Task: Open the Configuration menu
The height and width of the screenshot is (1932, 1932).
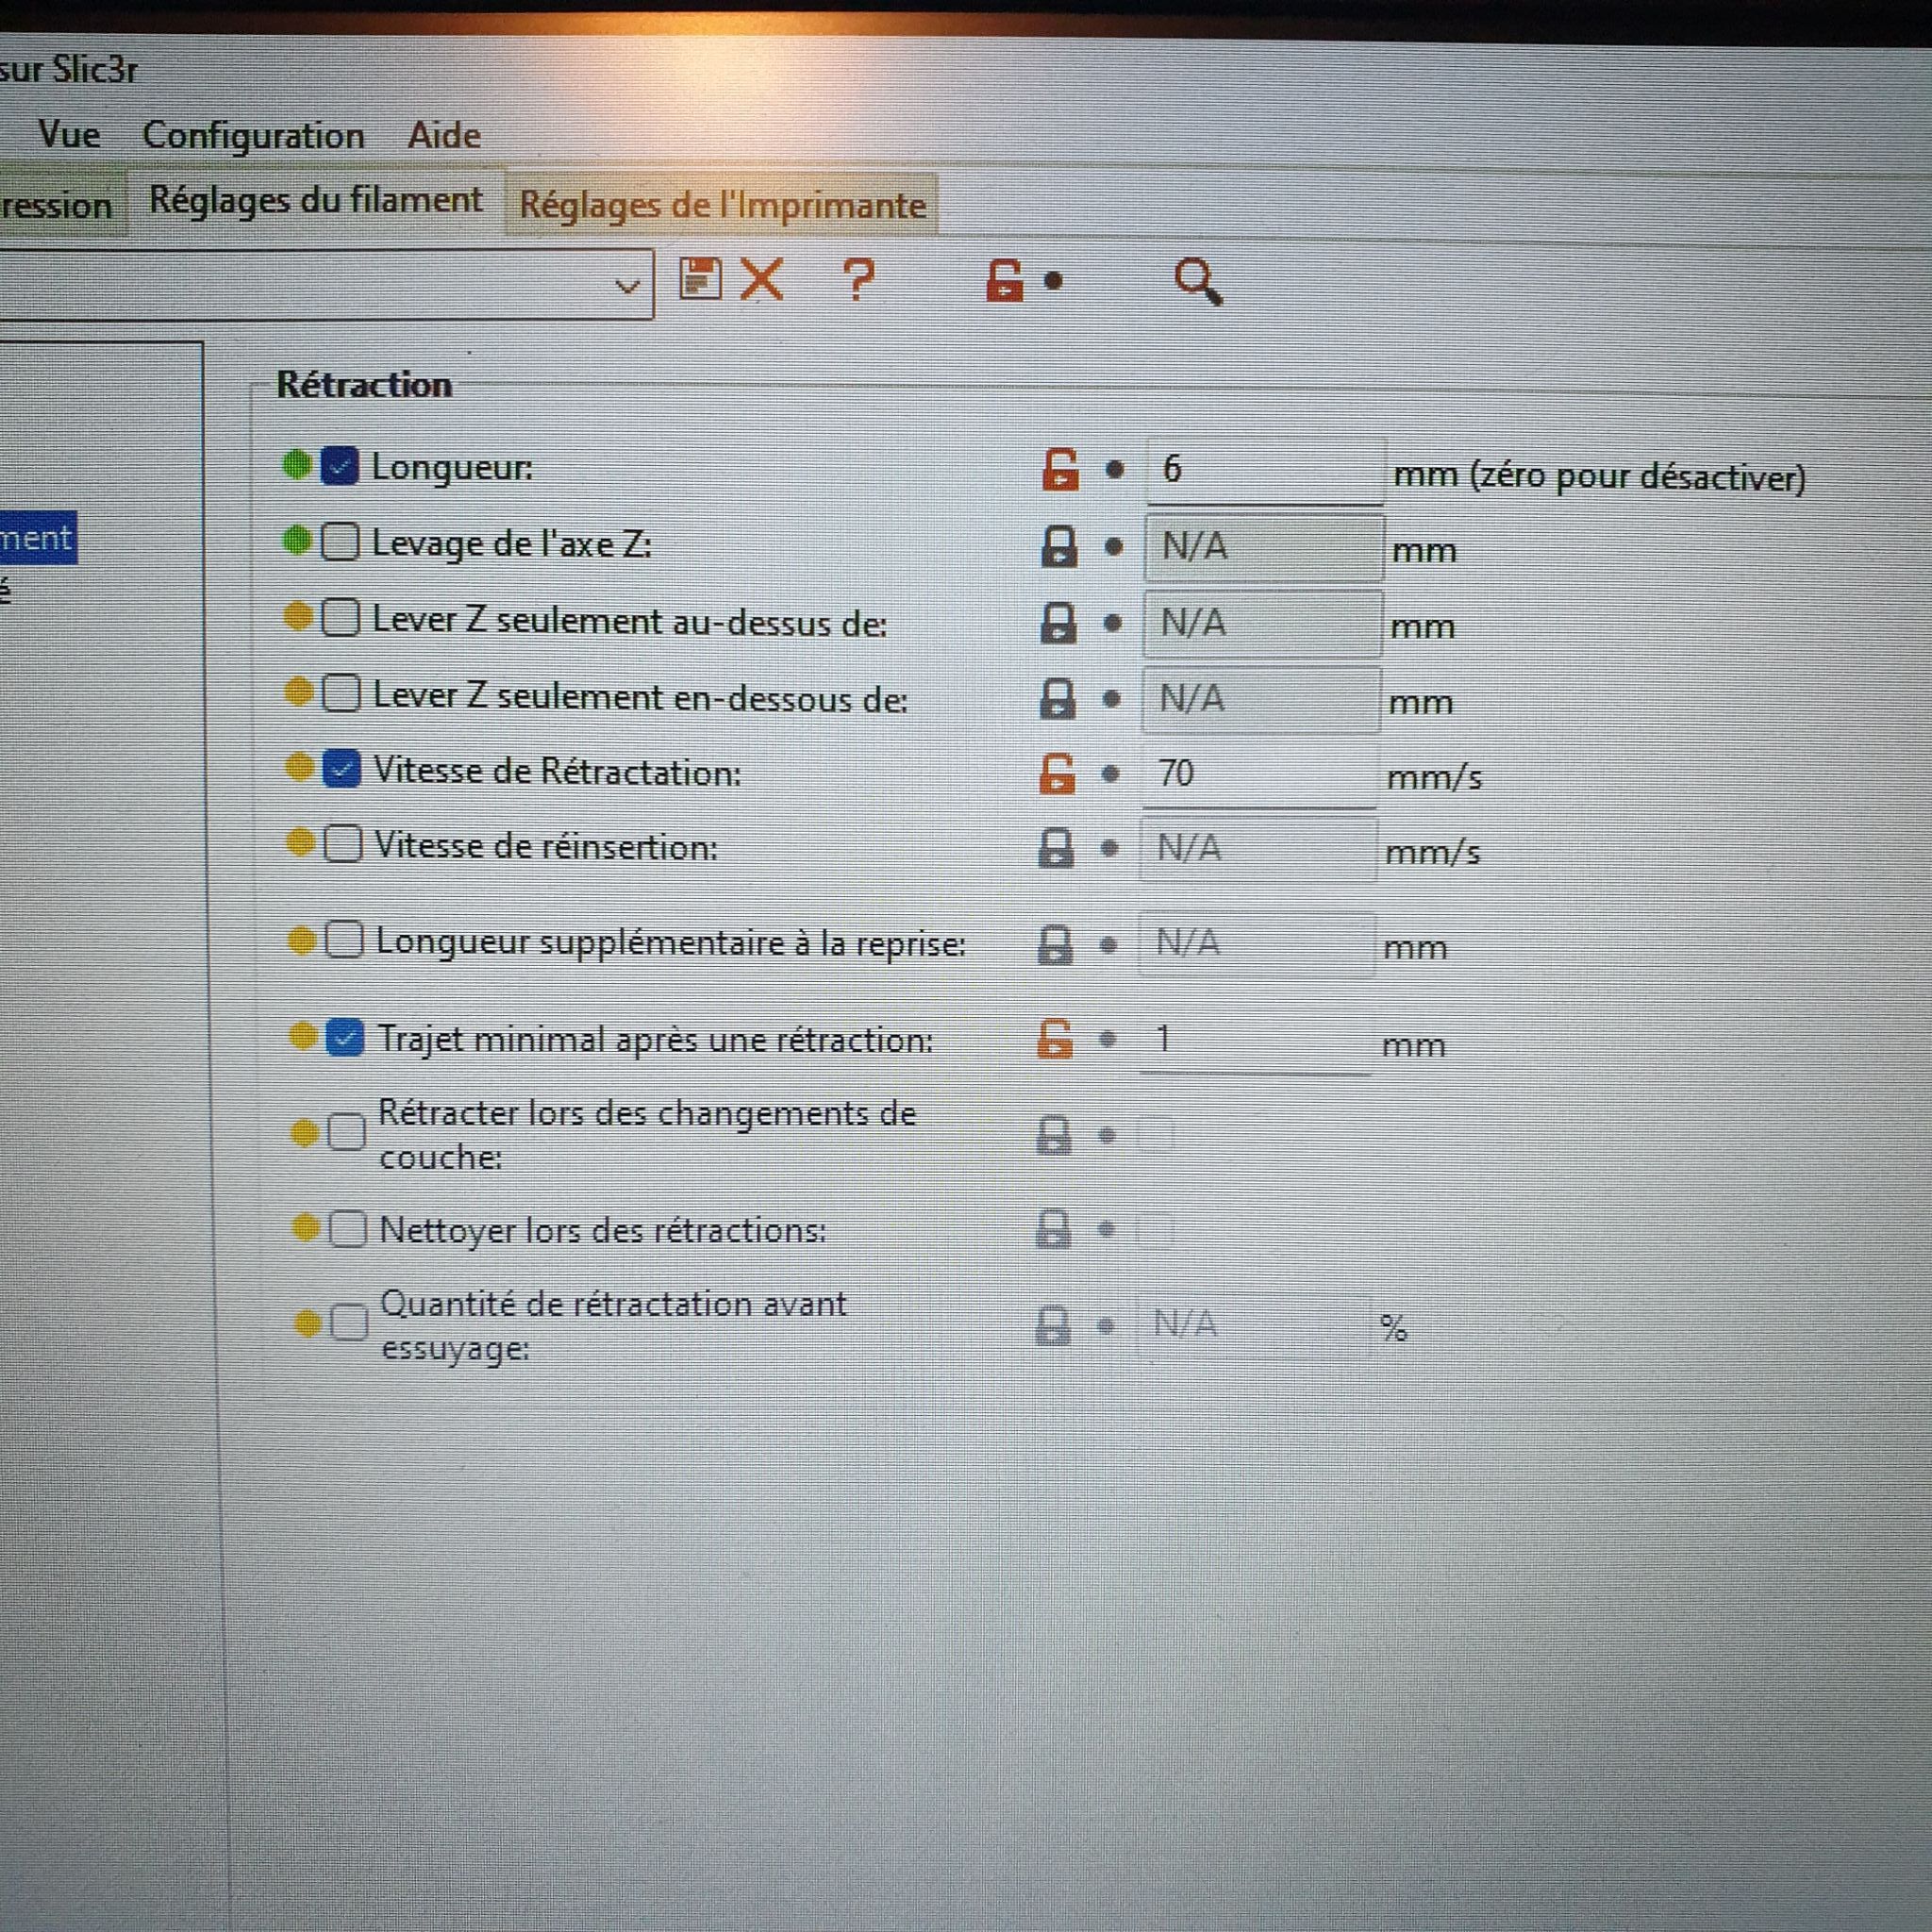Action: click(x=253, y=135)
